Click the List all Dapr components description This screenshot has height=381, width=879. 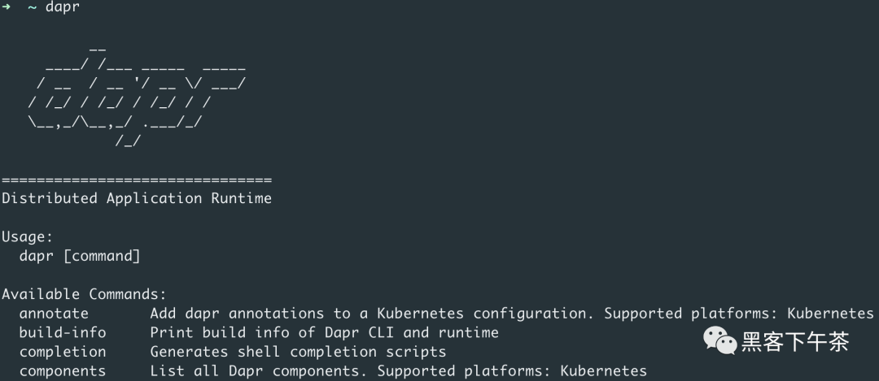pos(281,371)
